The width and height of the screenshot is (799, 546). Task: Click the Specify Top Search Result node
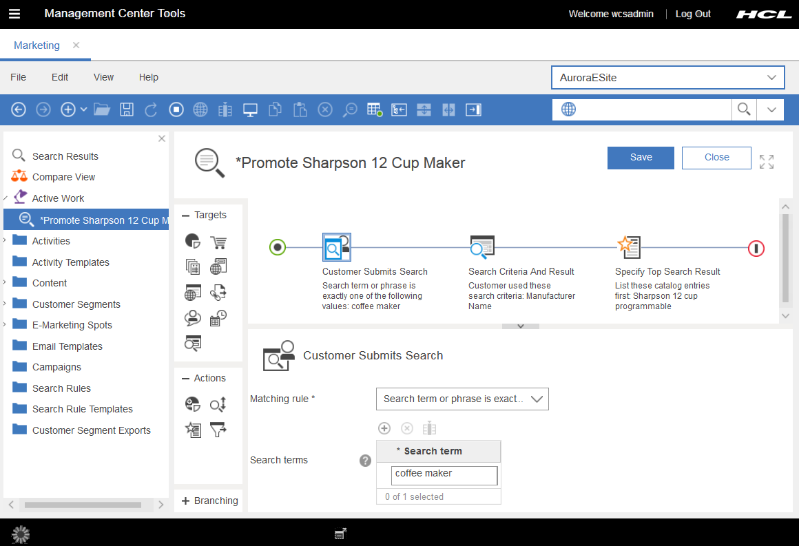629,247
